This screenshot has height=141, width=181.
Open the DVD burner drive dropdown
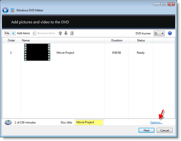pyautogui.click(x=159, y=33)
